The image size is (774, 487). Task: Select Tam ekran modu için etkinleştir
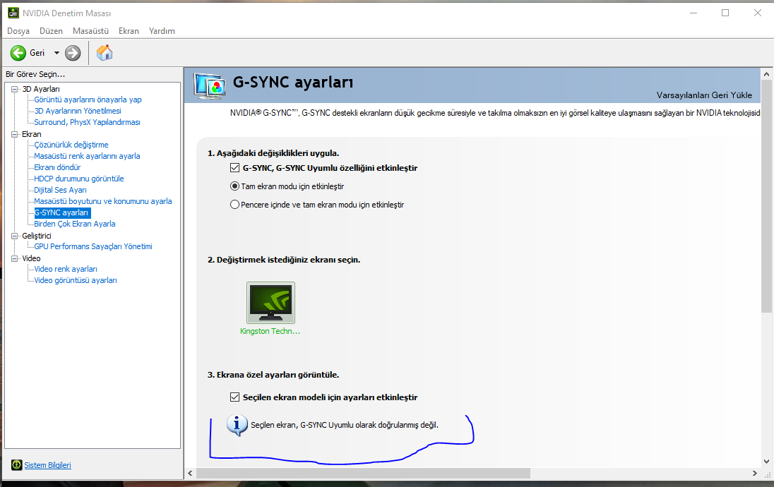pos(235,186)
